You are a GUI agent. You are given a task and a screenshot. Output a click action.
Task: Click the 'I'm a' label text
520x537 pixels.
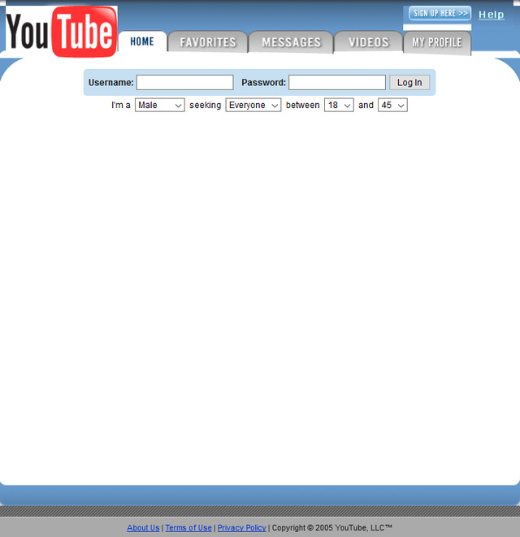(121, 105)
